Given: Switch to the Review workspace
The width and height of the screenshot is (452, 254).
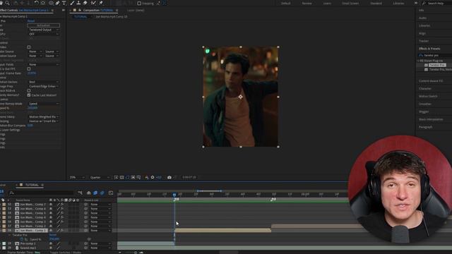Looking at the screenshot, I should click(307, 3).
